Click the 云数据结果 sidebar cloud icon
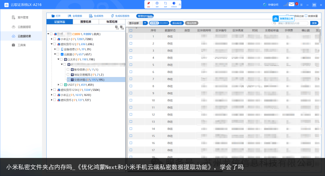 14,36
